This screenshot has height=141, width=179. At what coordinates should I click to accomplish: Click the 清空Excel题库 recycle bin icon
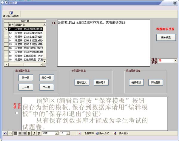(x=11, y=12)
